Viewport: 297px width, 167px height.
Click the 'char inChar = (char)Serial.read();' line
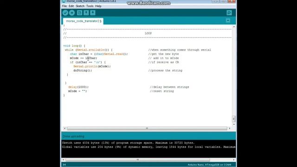pos(99,54)
